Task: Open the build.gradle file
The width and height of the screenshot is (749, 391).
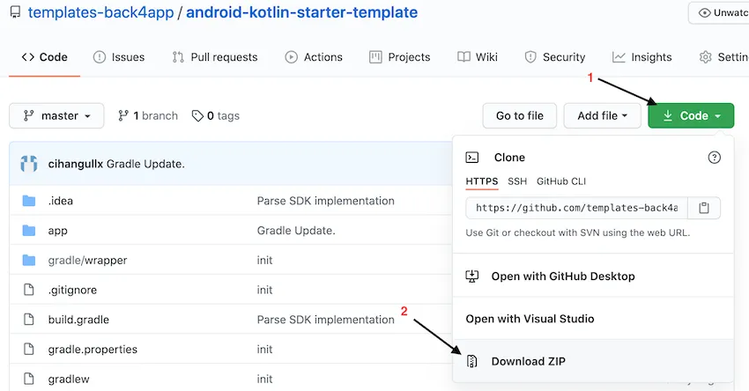Action: point(78,320)
